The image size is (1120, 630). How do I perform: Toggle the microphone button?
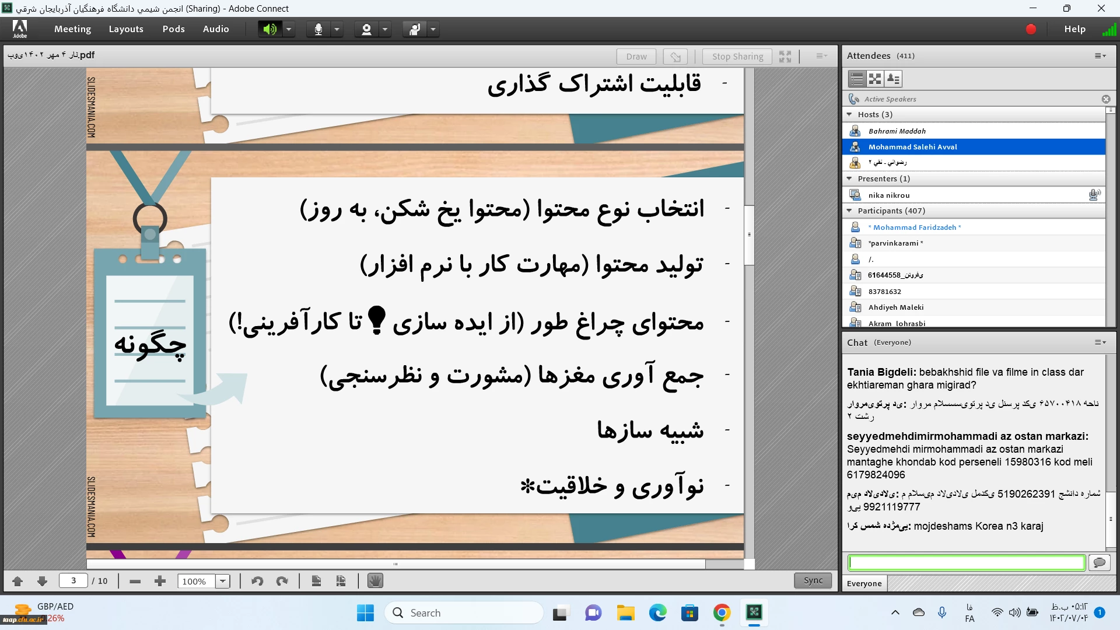318,29
